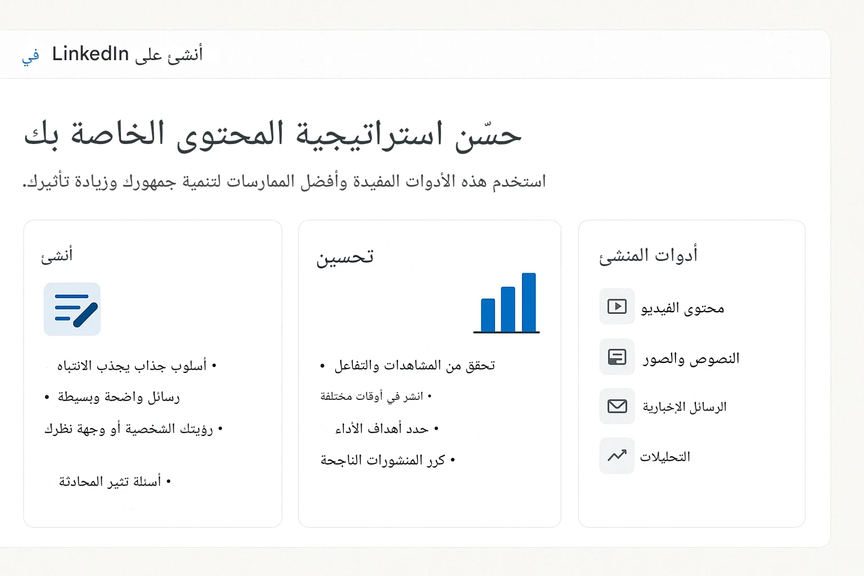Image resolution: width=864 pixels, height=576 pixels.
Task: Click the header title أنشئ على LinkedIn
Action: tap(127, 55)
